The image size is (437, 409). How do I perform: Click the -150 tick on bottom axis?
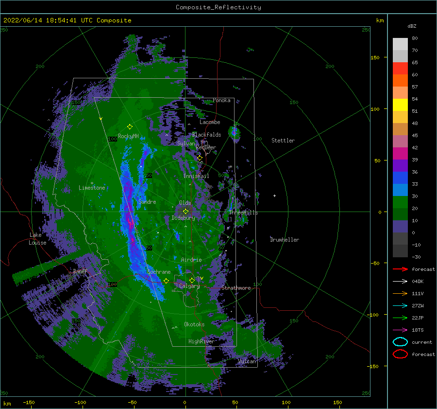(29, 402)
